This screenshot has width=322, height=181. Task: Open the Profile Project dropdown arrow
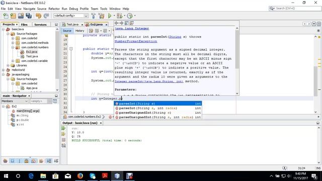(x=135, y=16)
